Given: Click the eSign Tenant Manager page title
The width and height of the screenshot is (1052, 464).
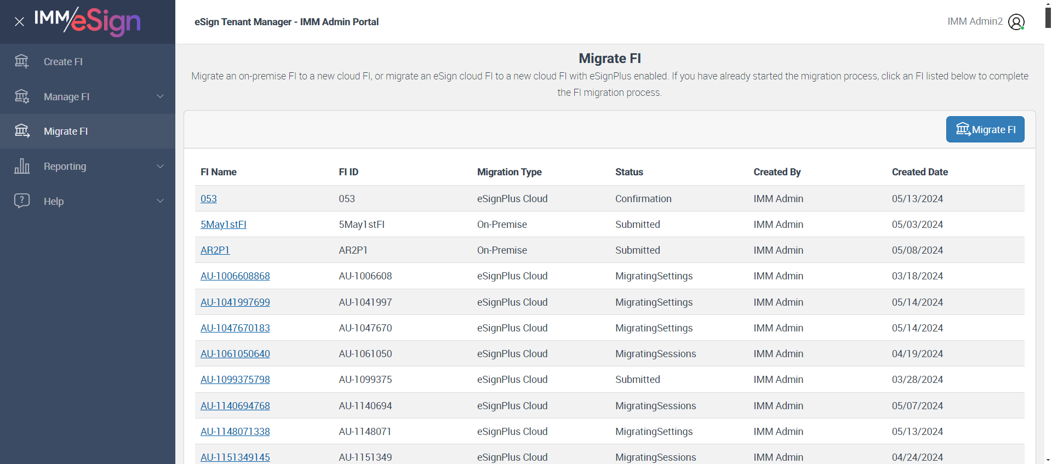Looking at the screenshot, I should (x=287, y=22).
